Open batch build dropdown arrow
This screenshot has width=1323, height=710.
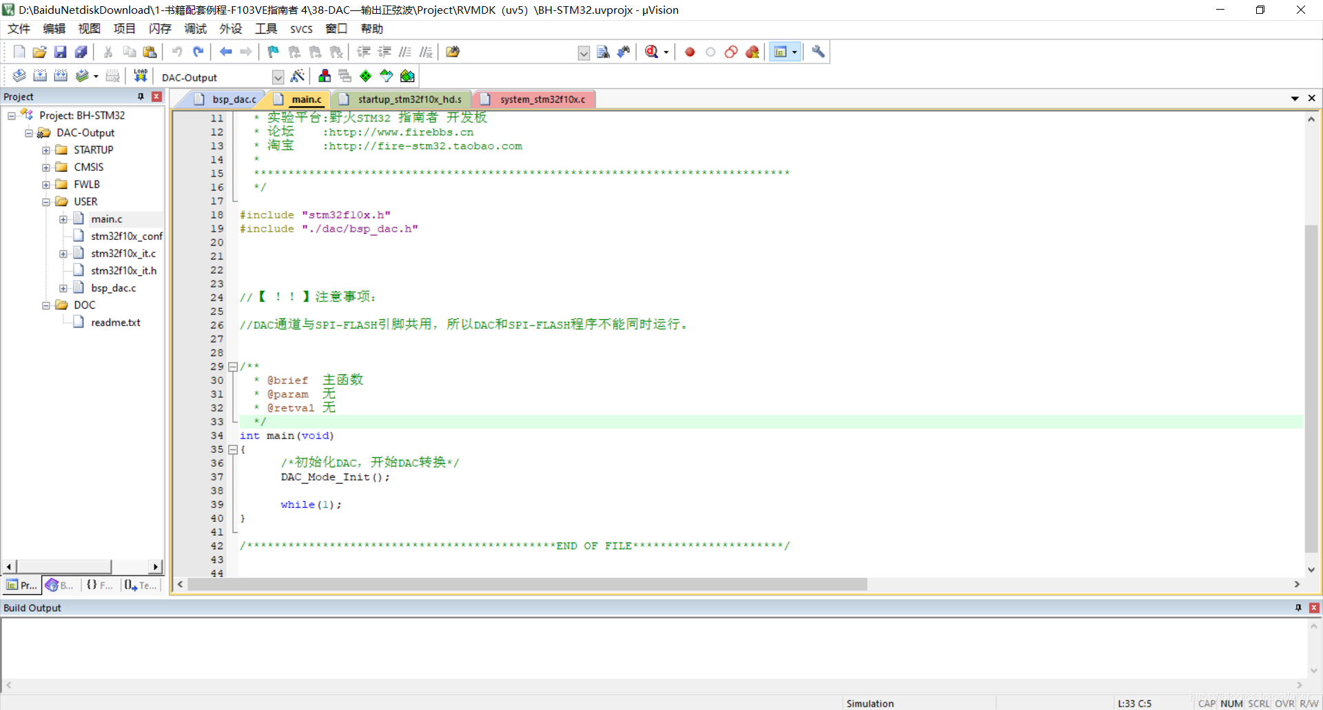coord(96,76)
